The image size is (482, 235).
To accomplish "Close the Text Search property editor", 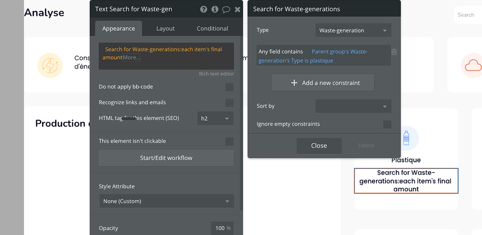I will point(237,9).
